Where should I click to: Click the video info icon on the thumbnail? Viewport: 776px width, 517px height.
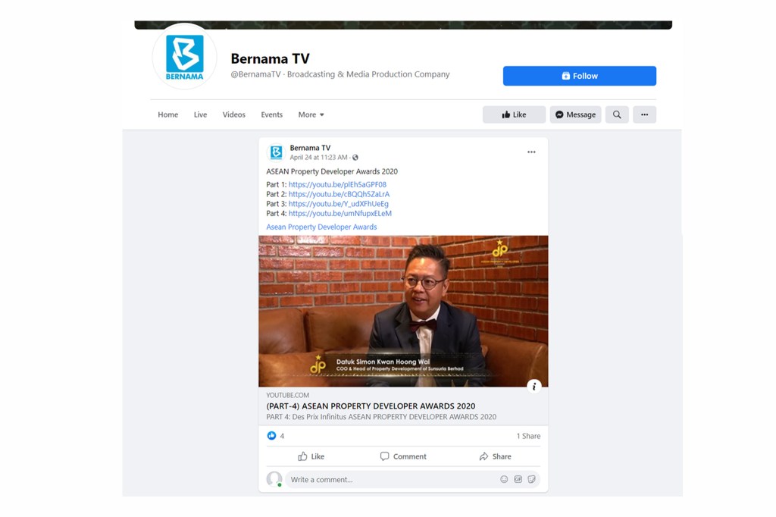pos(533,386)
